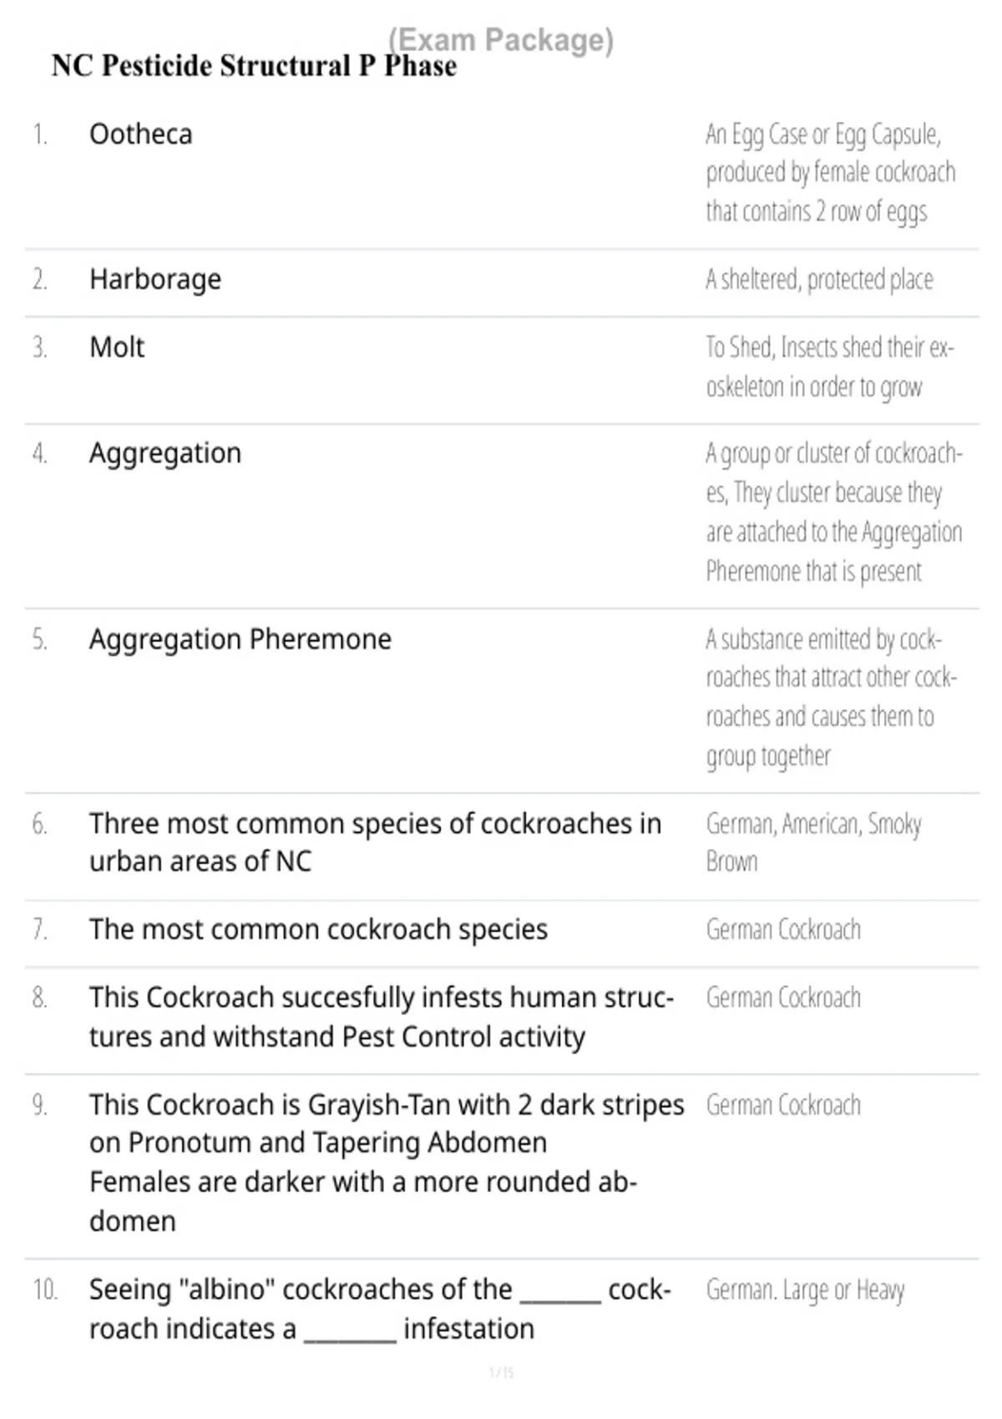Select the 'German, American, Smoky Brown' answer
The image size is (1002, 1419).
click(814, 842)
